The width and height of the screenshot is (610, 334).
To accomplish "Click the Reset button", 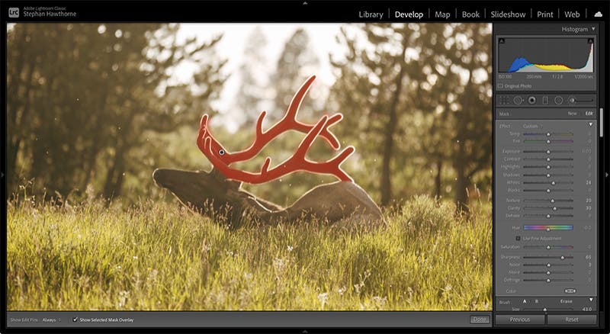I will [572, 320].
